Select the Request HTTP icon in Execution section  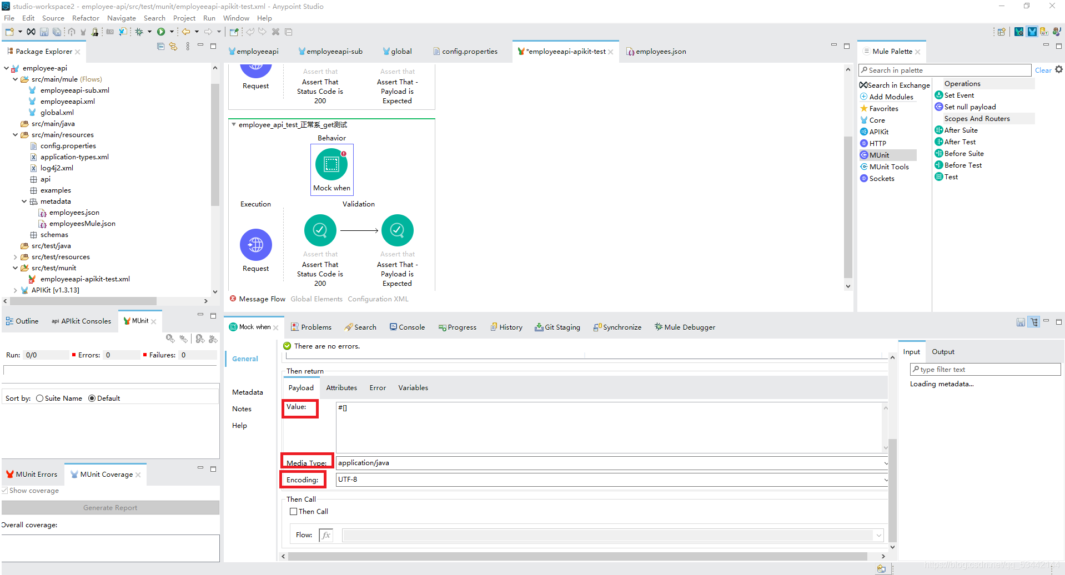[256, 244]
